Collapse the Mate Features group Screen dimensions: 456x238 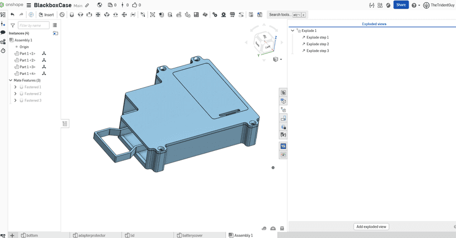click(10, 80)
